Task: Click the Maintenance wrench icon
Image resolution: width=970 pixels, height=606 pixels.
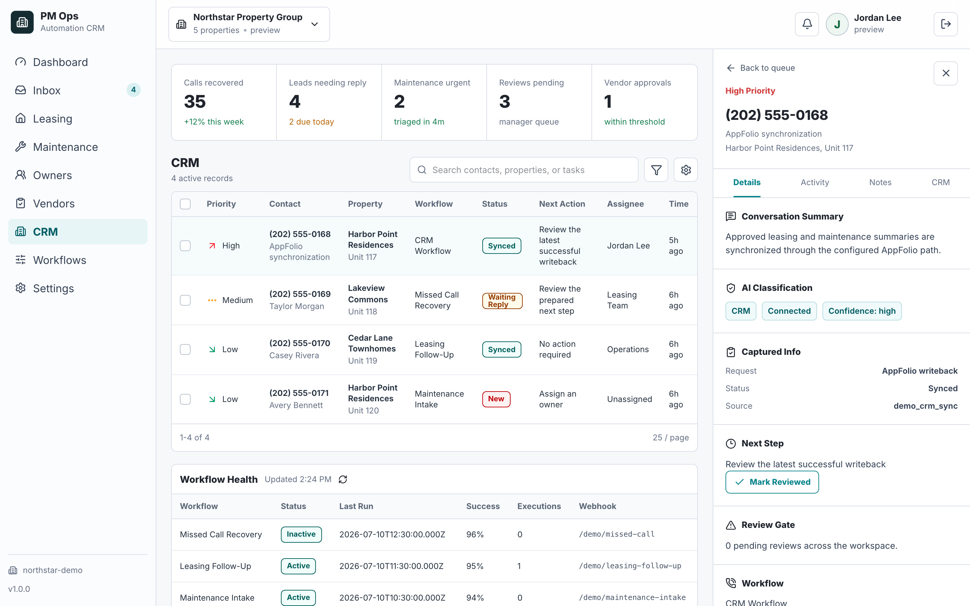Action: (x=21, y=147)
